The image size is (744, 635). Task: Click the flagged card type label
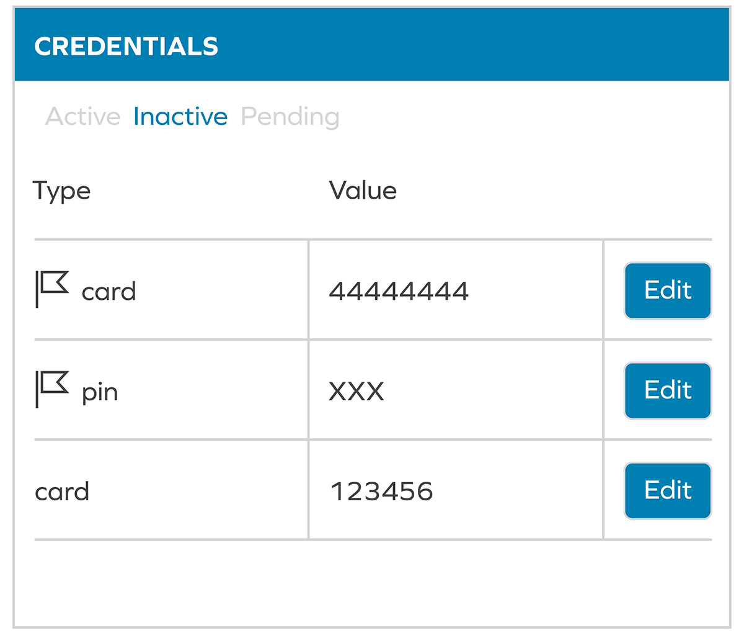coord(108,292)
